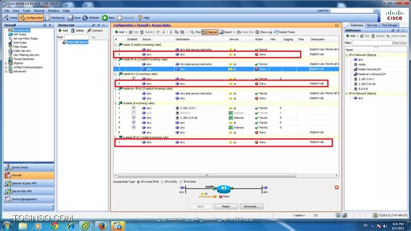This screenshot has height=231, width=411.
Task: Click the Reset button
Action: 226,206
